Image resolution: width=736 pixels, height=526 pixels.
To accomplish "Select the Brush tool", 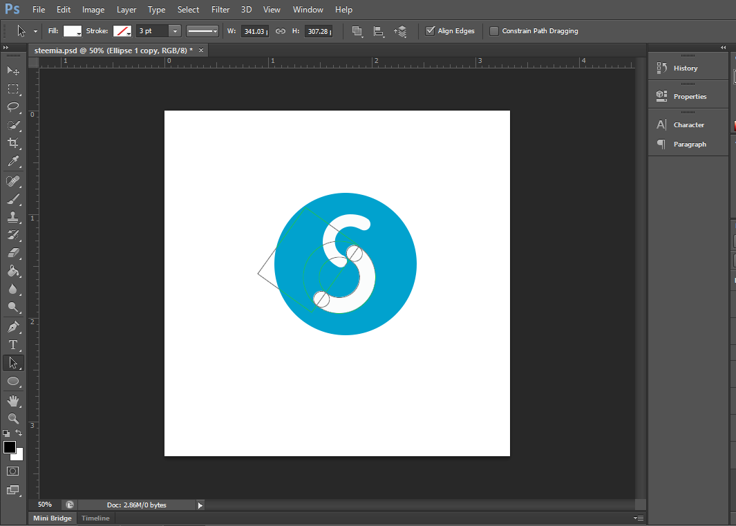I will (13, 199).
